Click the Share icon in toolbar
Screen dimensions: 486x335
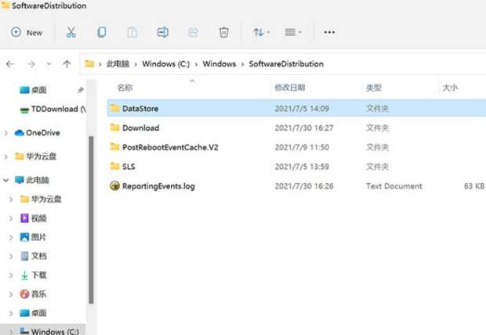coord(193,32)
